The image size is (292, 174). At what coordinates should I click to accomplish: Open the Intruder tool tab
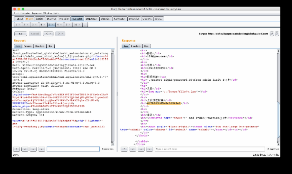click(x=64, y=19)
